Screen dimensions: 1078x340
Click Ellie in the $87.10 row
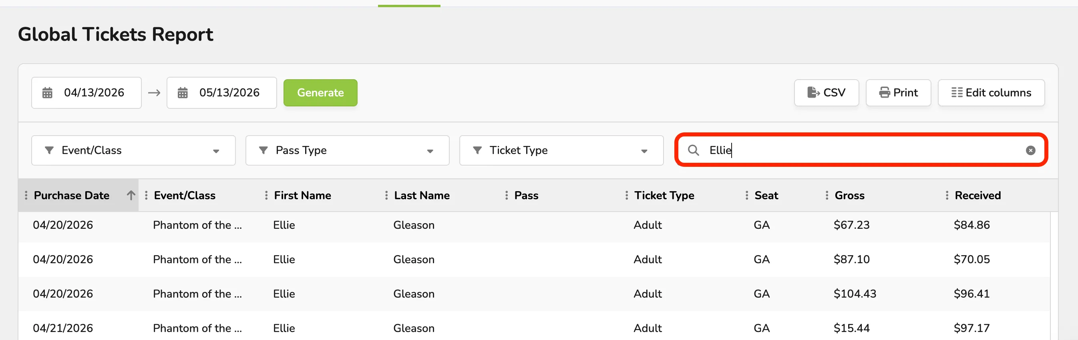284,259
